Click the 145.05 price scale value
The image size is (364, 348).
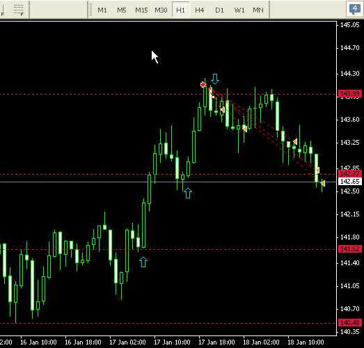350,25
